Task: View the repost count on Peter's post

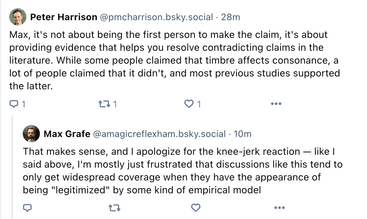Action: [x=115, y=104]
